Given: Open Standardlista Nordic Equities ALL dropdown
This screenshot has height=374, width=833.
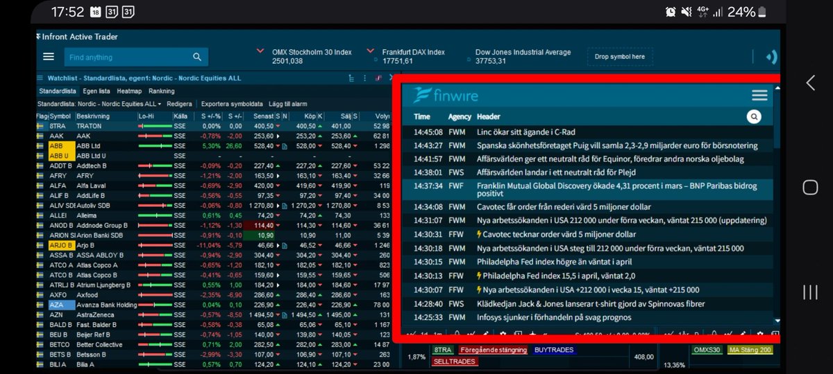Looking at the screenshot, I should tap(99, 104).
